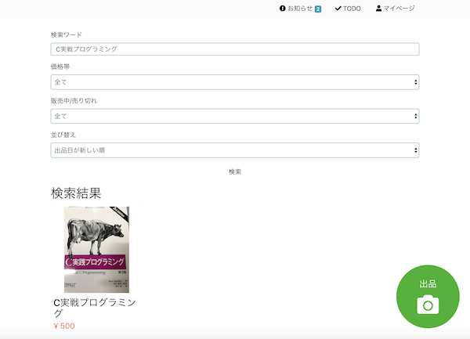This screenshot has width=470, height=339.
Task: Click the exclamation icon beside お知らせ
Action: pyautogui.click(x=282, y=9)
